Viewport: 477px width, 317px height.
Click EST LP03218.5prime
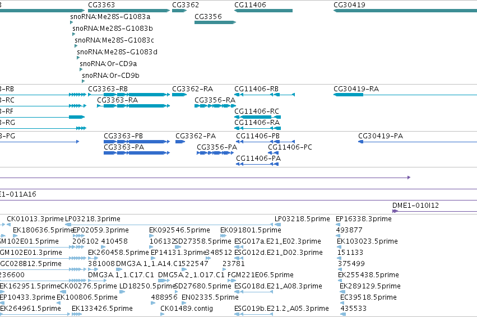[x=302, y=219]
